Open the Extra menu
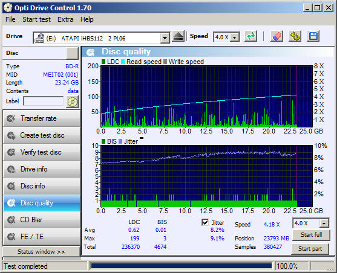337x273 pixels. (x=65, y=19)
